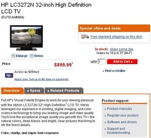Open the Specs tab
This screenshot has height=138, width=151.
(34, 91)
